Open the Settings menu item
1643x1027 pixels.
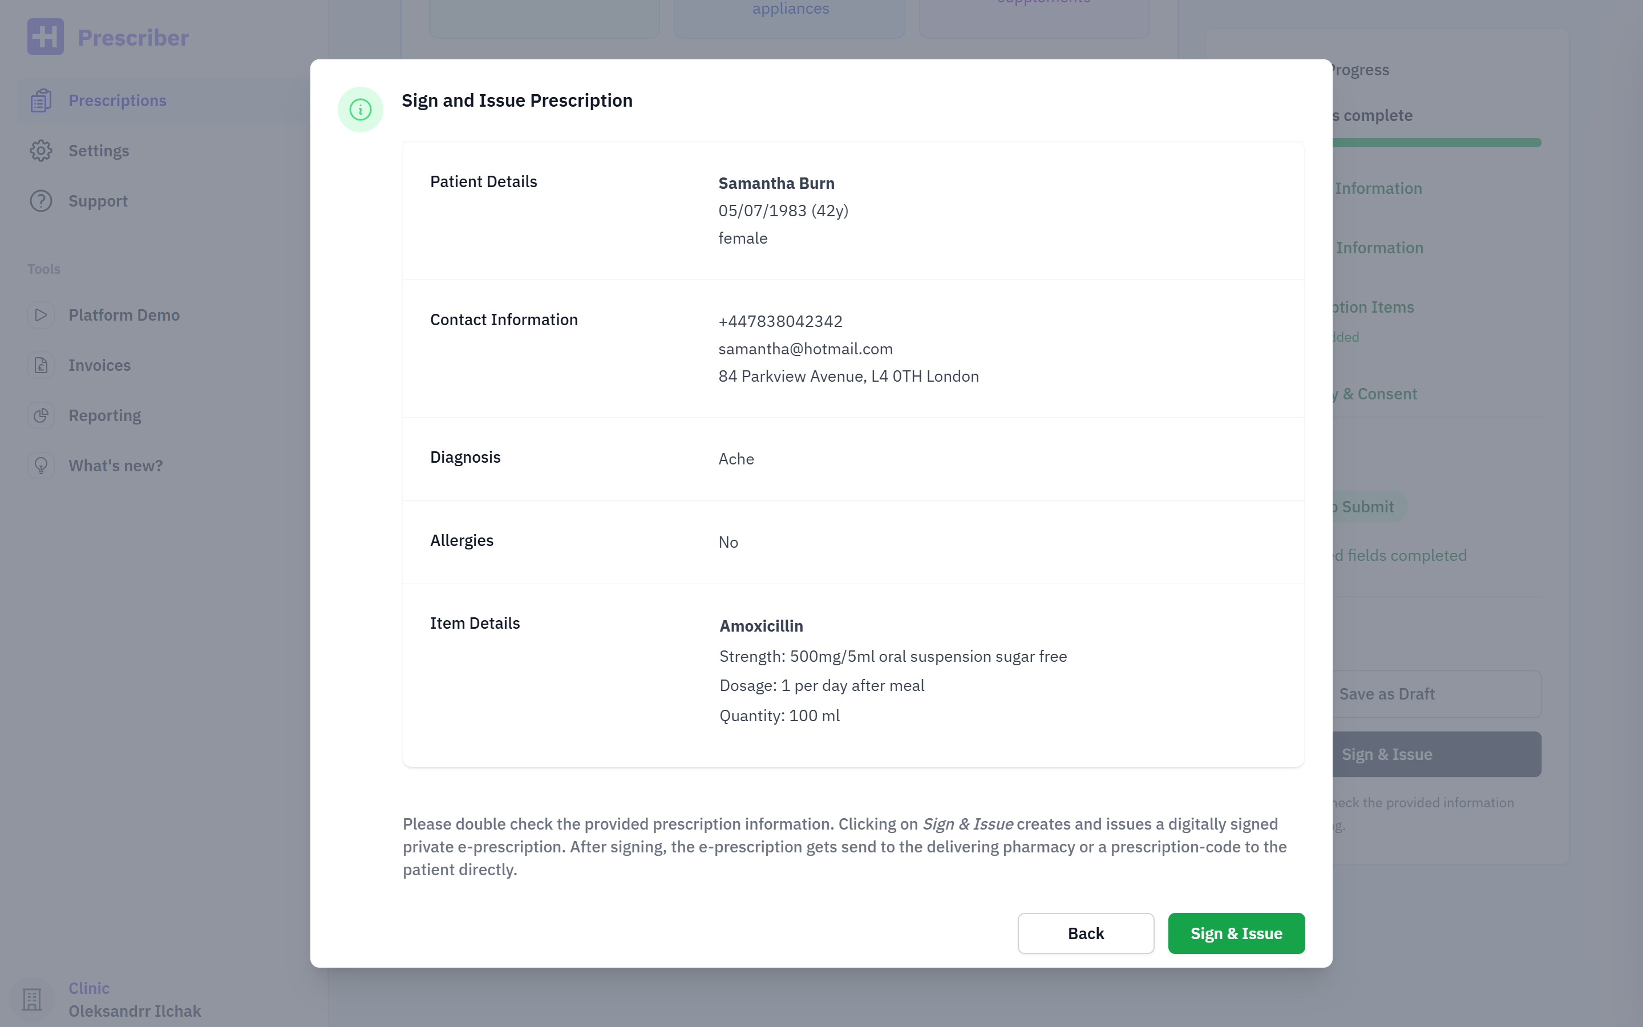coord(99,151)
